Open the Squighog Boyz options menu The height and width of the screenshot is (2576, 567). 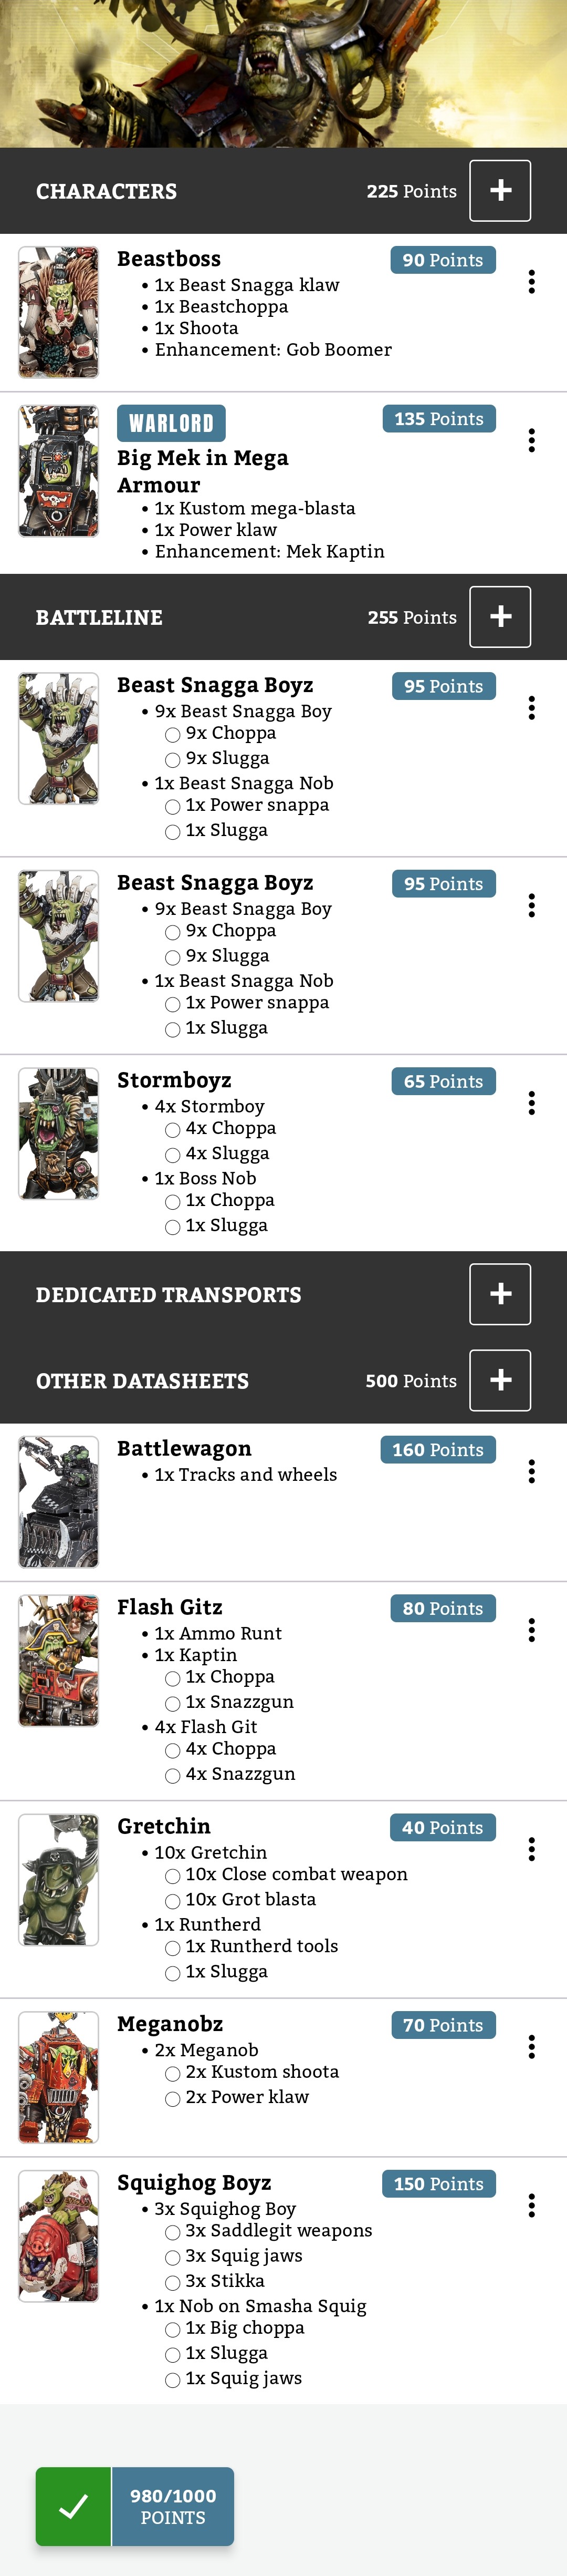[531, 2205]
